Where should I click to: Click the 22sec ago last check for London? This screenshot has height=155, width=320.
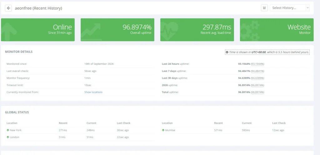[x=123, y=137]
